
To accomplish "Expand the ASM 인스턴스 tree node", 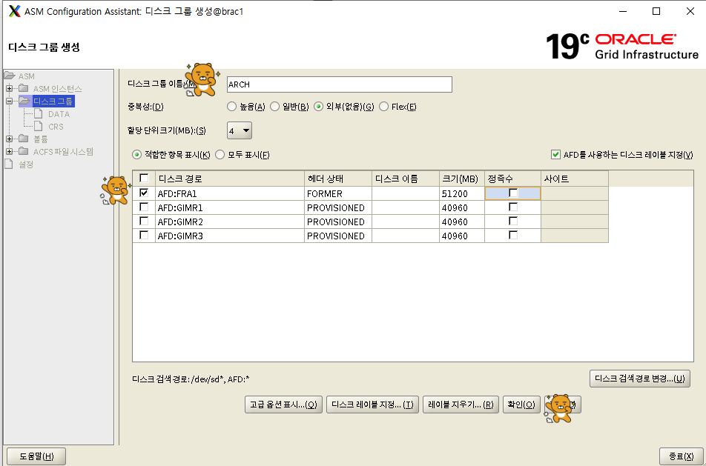I will tap(9, 88).
